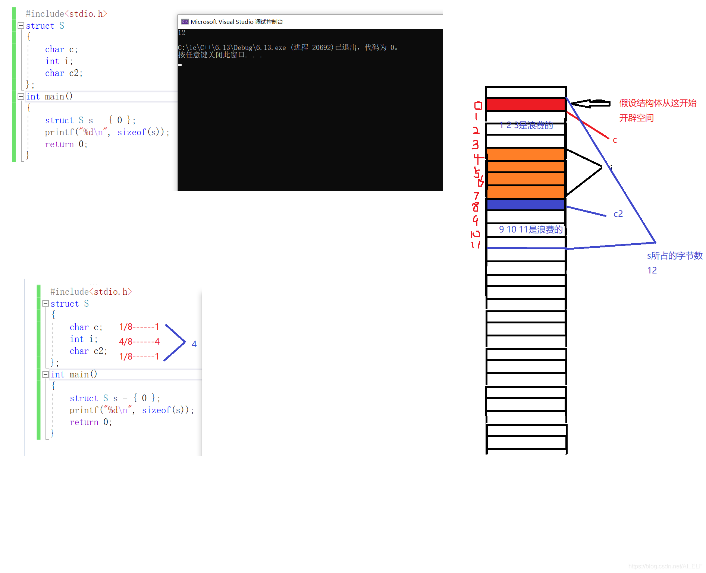The image size is (706, 573).
Task: Click the printf sizeof line in bottom code
Action: click(132, 410)
